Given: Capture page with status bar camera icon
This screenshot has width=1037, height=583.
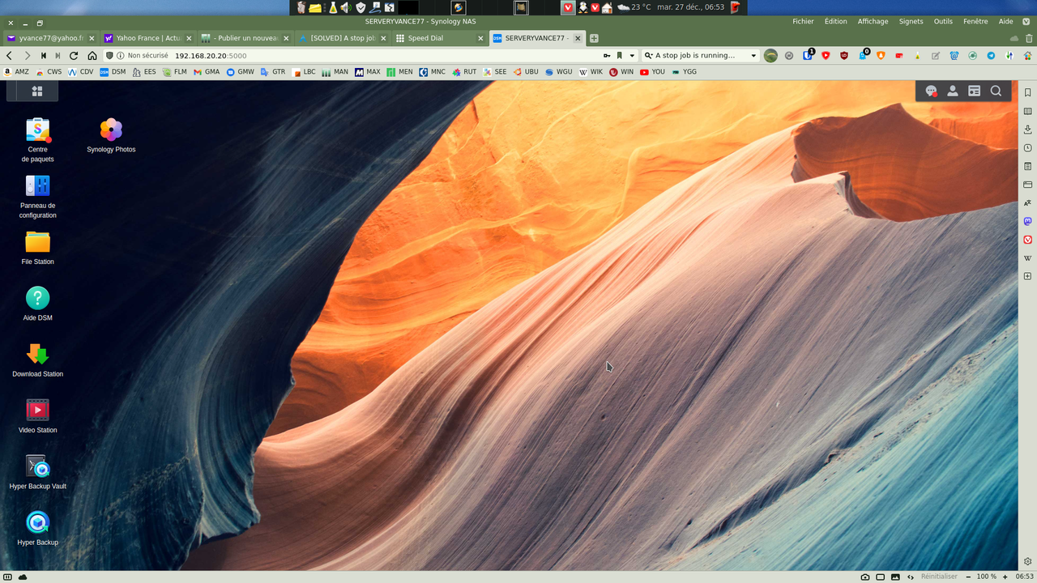Looking at the screenshot, I should pyautogui.click(x=865, y=577).
